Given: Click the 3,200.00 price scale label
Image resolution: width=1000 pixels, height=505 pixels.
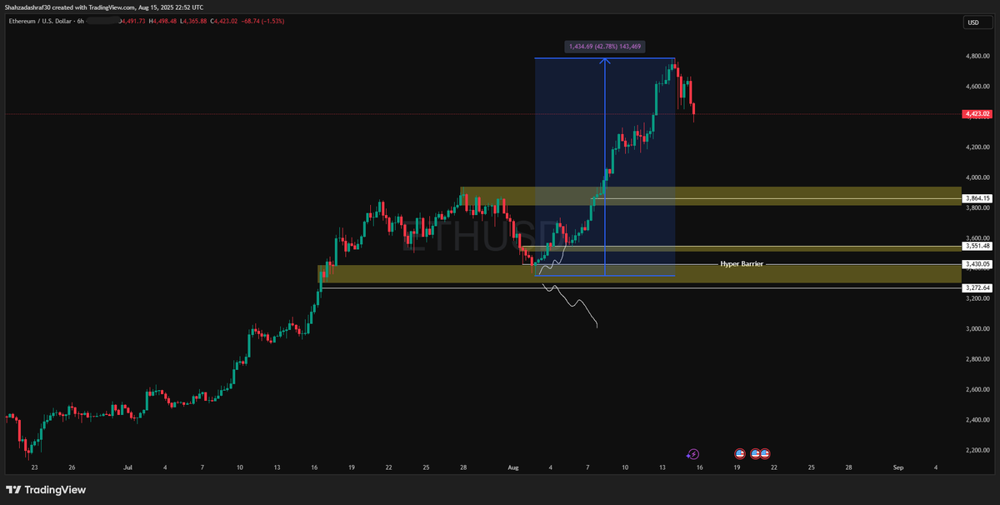Looking at the screenshot, I should click(x=977, y=298).
